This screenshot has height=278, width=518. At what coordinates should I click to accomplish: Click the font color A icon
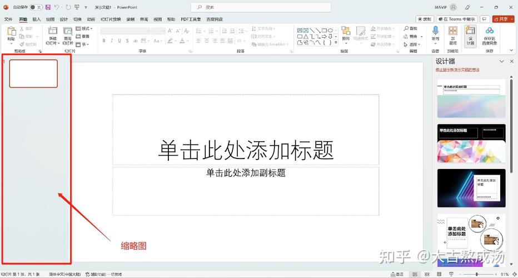182,41
